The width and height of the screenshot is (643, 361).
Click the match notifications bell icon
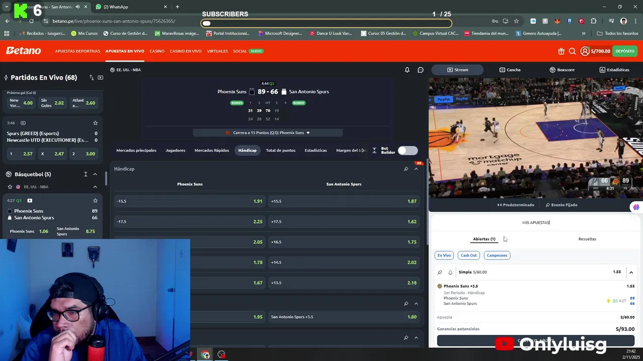point(407,70)
